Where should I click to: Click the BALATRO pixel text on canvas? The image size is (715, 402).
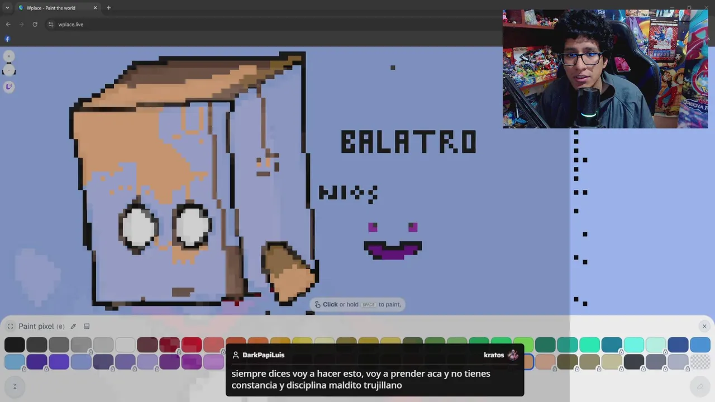pyautogui.click(x=408, y=142)
